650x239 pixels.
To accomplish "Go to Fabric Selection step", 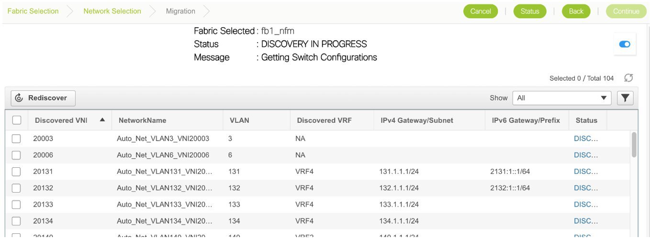I will [x=33, y=11].
